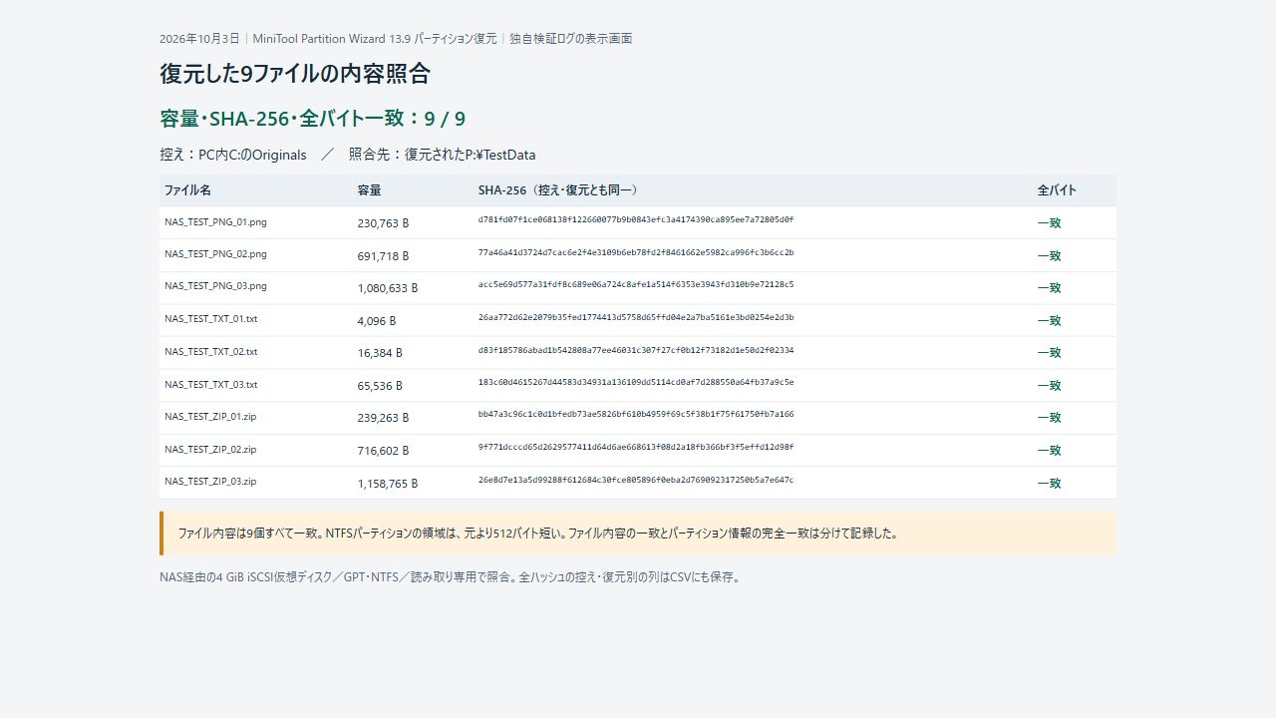The image size is (1276, 718).
Task: Select file name NAS_TEST_ZIP_02.zip
Action: (x=210, y=450)
